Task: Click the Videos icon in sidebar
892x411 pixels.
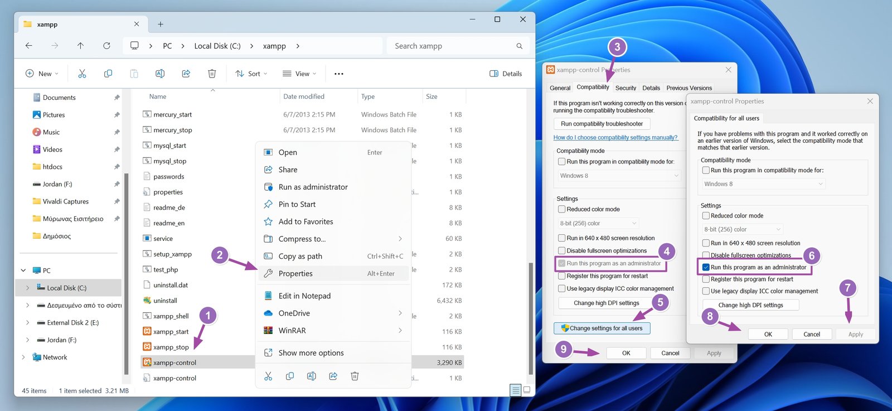Action: (x=37, y=149)
